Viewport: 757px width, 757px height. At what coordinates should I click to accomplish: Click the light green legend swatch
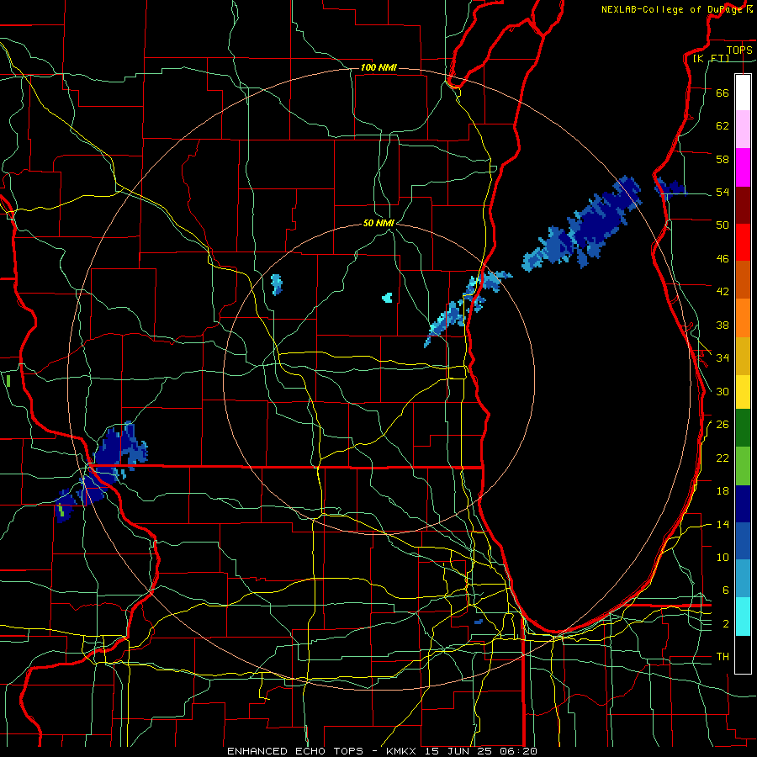[743, 466]
